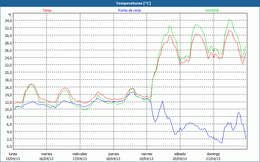The width and height of the screenshot is (260, 162).
Task: Click the 19/04/13 date label
Action: click(146, 159)
